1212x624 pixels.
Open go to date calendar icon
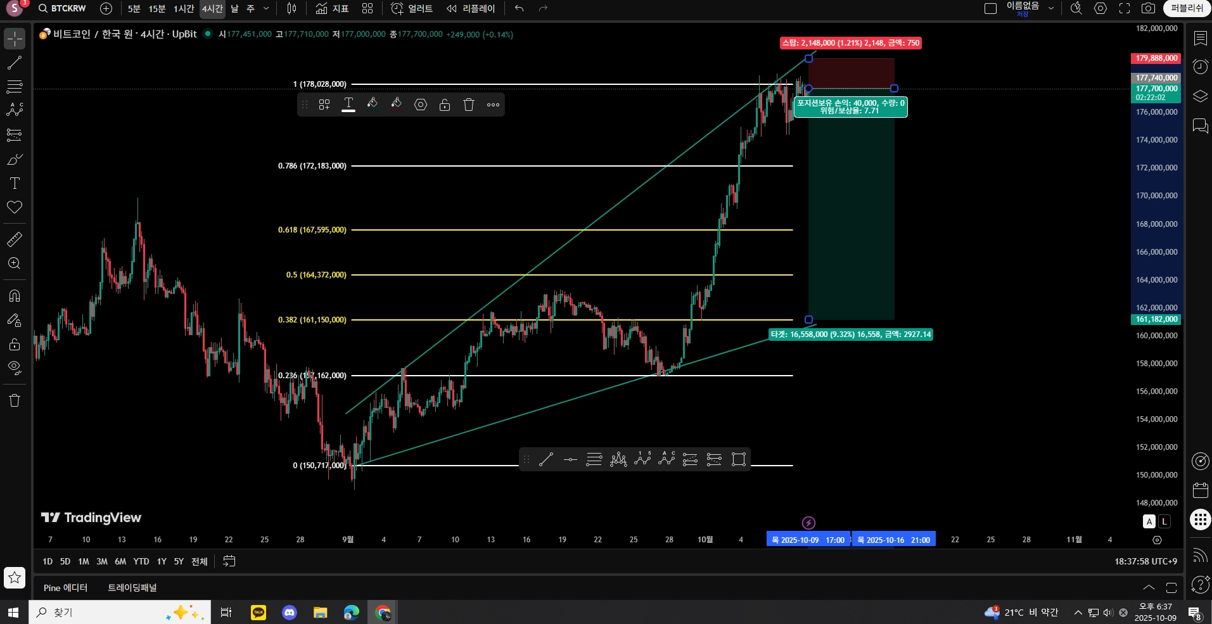pos(229,561)
